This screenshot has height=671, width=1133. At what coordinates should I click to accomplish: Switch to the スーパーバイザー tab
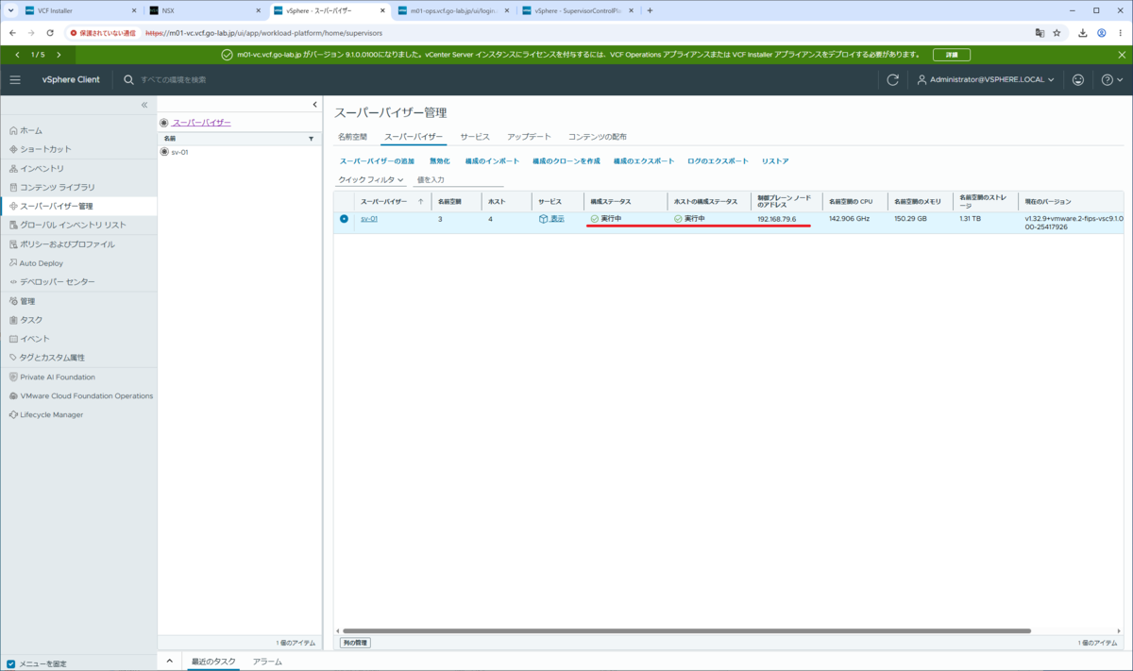point(413,137)
